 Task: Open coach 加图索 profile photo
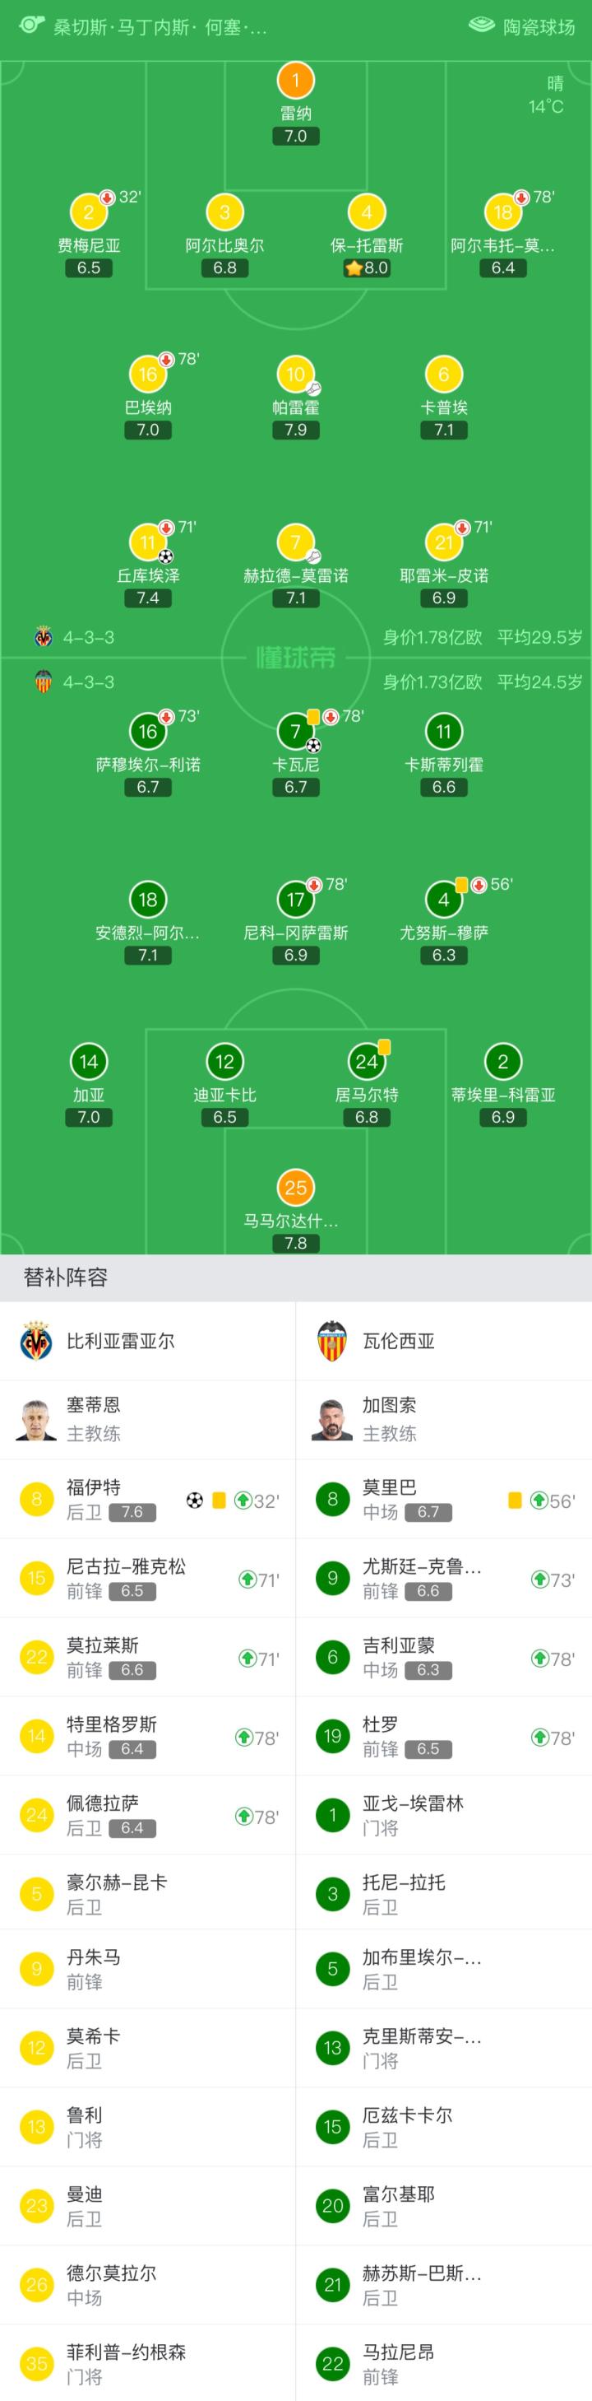coord(332,1420)
